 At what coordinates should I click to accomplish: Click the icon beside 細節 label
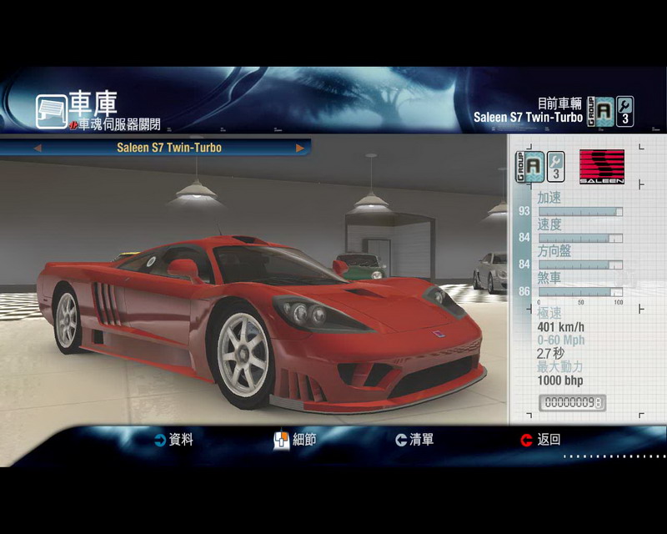(x=281, y=440)
